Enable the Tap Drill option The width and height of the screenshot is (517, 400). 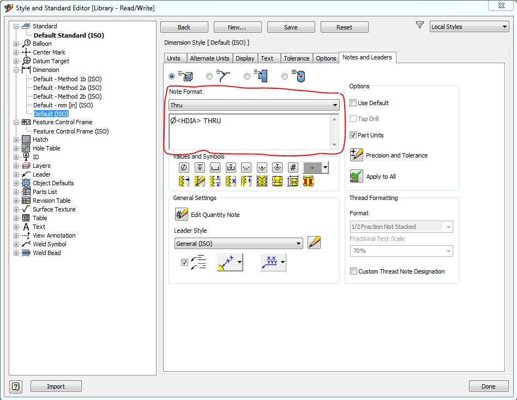click(x=353, y=118)
